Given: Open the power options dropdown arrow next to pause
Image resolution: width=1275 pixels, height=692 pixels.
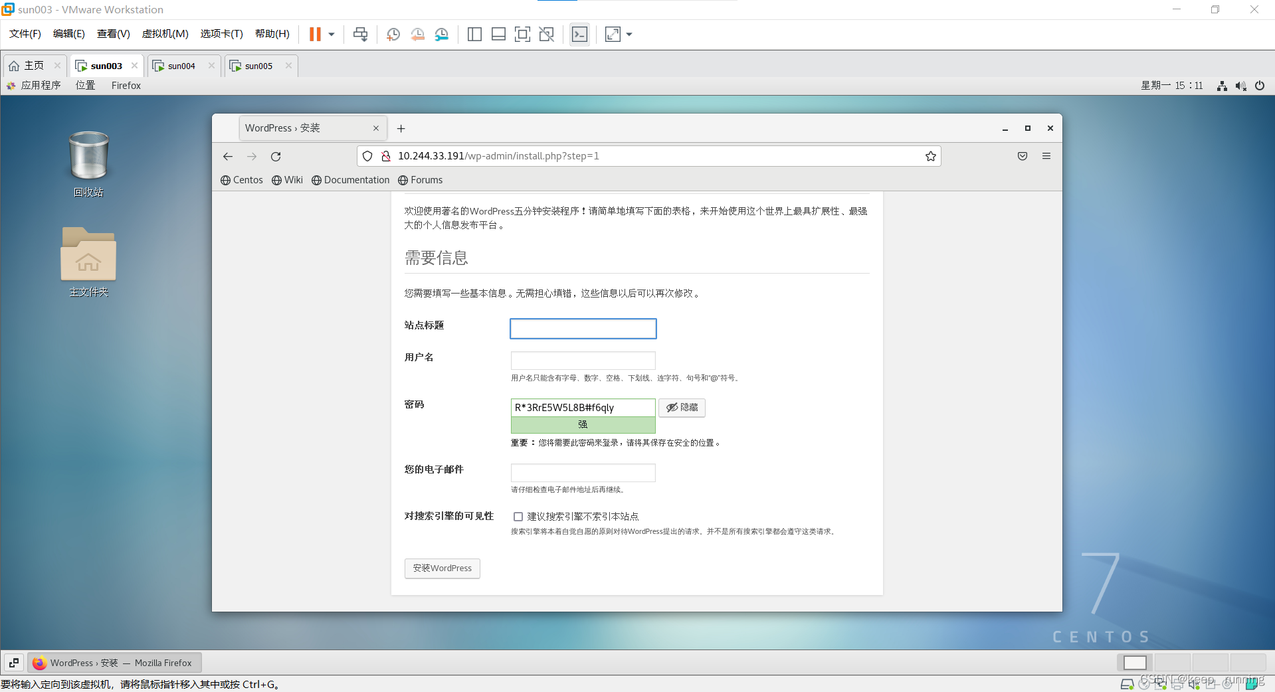Looking at the screenshot, I should point(332,34).
